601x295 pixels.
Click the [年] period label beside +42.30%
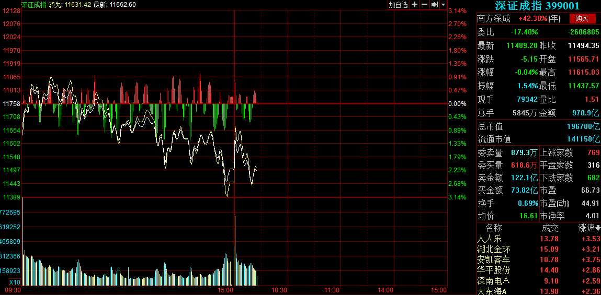click(555, 18)
